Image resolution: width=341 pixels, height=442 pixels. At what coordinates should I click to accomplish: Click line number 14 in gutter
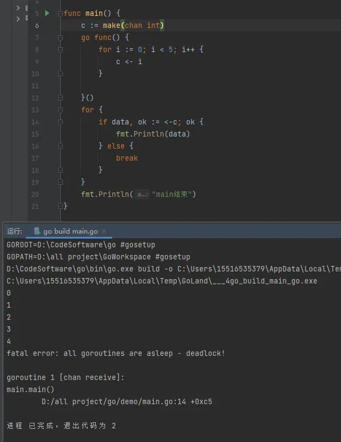35,122
